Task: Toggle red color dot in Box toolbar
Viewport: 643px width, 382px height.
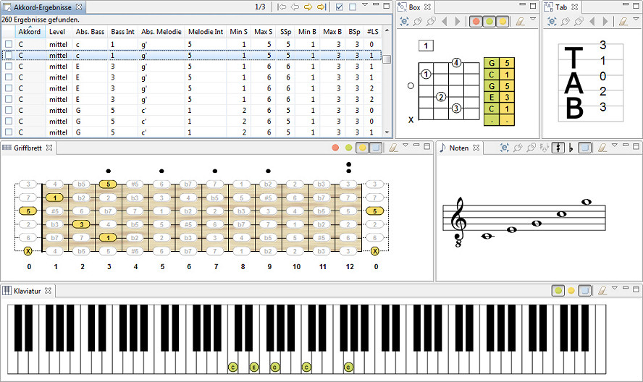Action: [476, 21]
